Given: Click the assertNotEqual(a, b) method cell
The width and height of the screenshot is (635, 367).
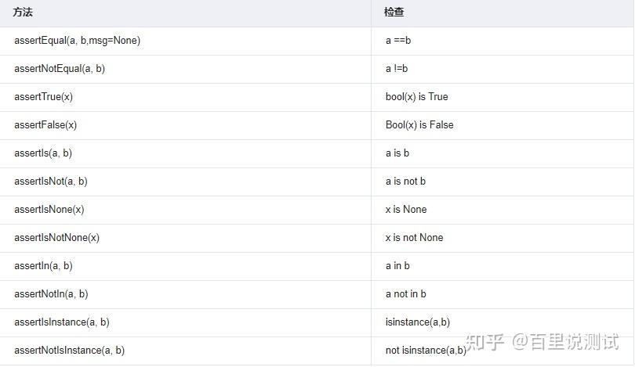Looking at the screenshot, I should [x=60, y=68].
